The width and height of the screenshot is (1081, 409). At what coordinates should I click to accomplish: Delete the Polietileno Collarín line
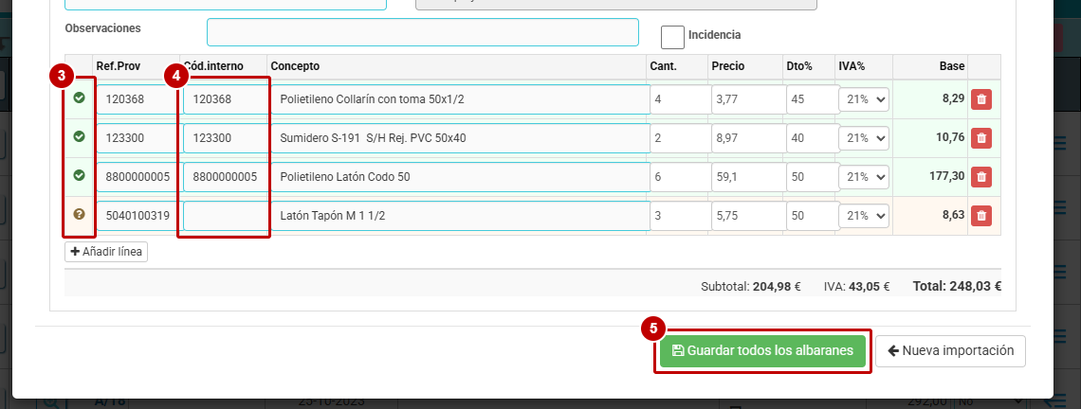[981, 99]
